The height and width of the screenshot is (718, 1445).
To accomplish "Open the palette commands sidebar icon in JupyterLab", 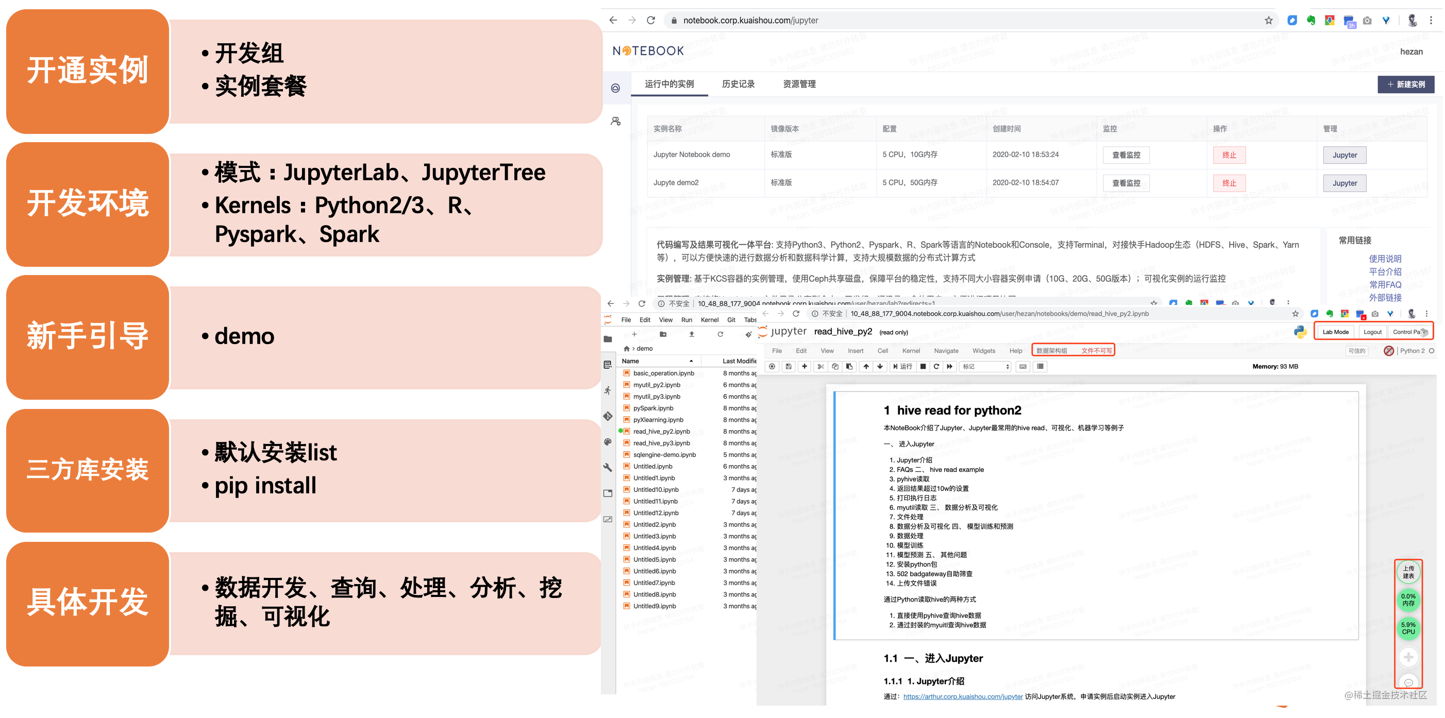I will coord(608,442).
